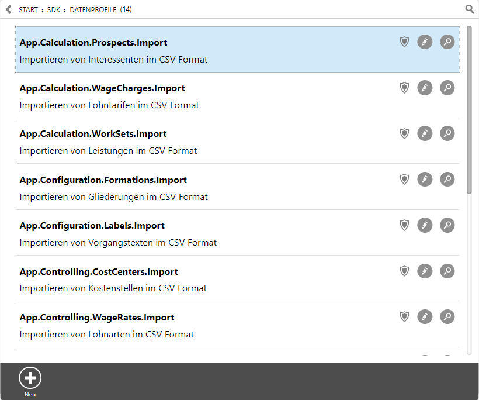The height and width of the screenshot is (400, 479).
Task: Open the magnifier icon for App.Controlling.WageRates.Import
Action: [x=447, y=316]
